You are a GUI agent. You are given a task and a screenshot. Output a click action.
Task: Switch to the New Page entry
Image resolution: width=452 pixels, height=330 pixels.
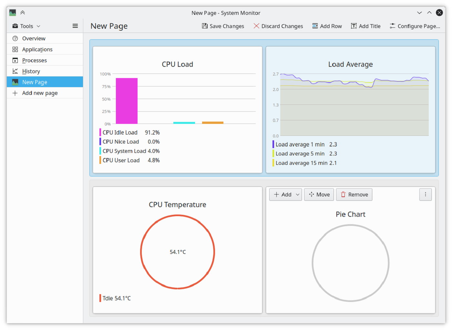point(35,82)
